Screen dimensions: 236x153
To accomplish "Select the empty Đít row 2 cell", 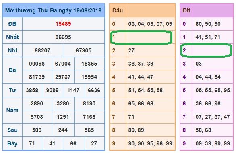I will (x=213, y=50).
